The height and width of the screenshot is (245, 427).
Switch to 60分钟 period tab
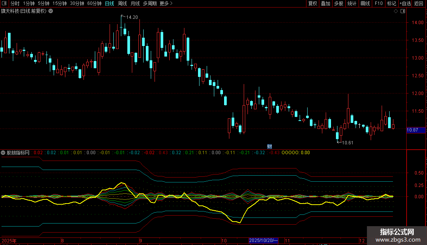point(94,4)
